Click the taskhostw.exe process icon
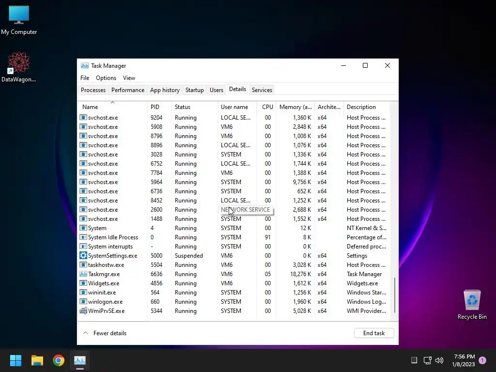This screenshot has height=372, width=496. point(83,265)
